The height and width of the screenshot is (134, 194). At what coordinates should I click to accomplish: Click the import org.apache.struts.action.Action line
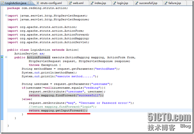coord(42,27)
